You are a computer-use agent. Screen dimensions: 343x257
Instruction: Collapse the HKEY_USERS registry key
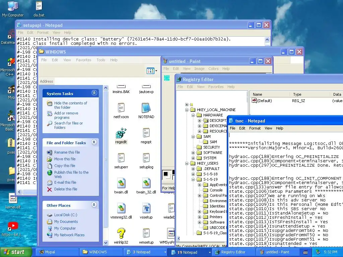[187, 163]
